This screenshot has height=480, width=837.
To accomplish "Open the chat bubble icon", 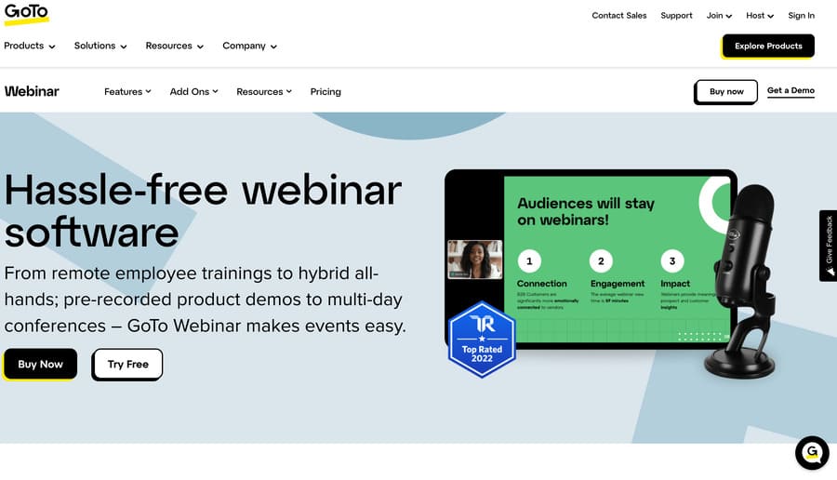I will [x=812, y=453].
